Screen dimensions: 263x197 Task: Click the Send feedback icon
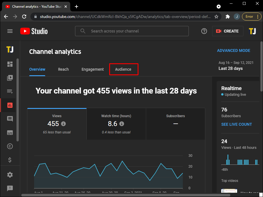click(x=10, y=188)
